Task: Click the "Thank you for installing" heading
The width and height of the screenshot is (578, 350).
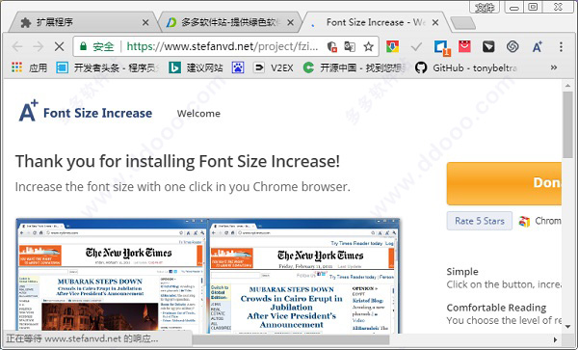Action: 177,162
